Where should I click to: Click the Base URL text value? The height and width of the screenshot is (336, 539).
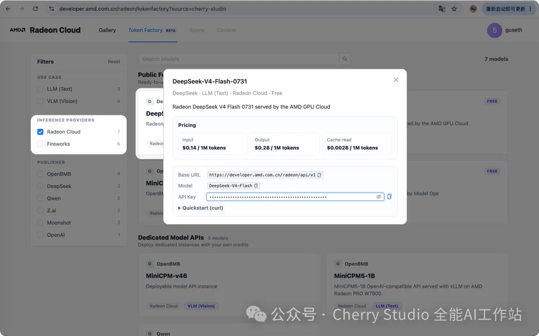[263, 175]
